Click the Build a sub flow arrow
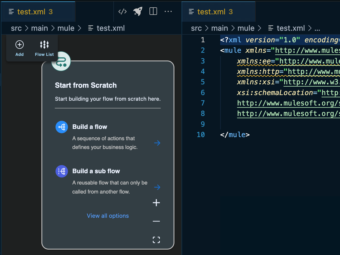This screenshot has width=340, height=255. 157,187
